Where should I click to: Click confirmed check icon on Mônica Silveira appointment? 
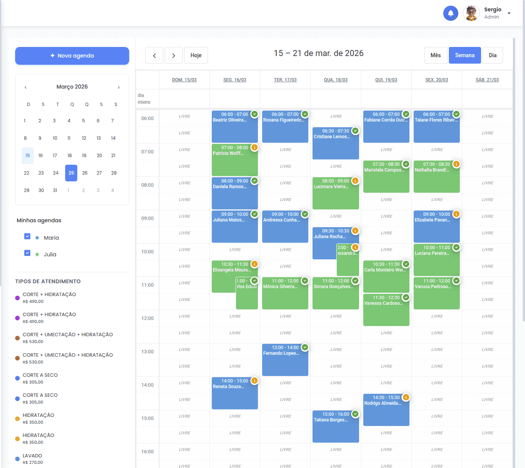[x=305, y=281]
